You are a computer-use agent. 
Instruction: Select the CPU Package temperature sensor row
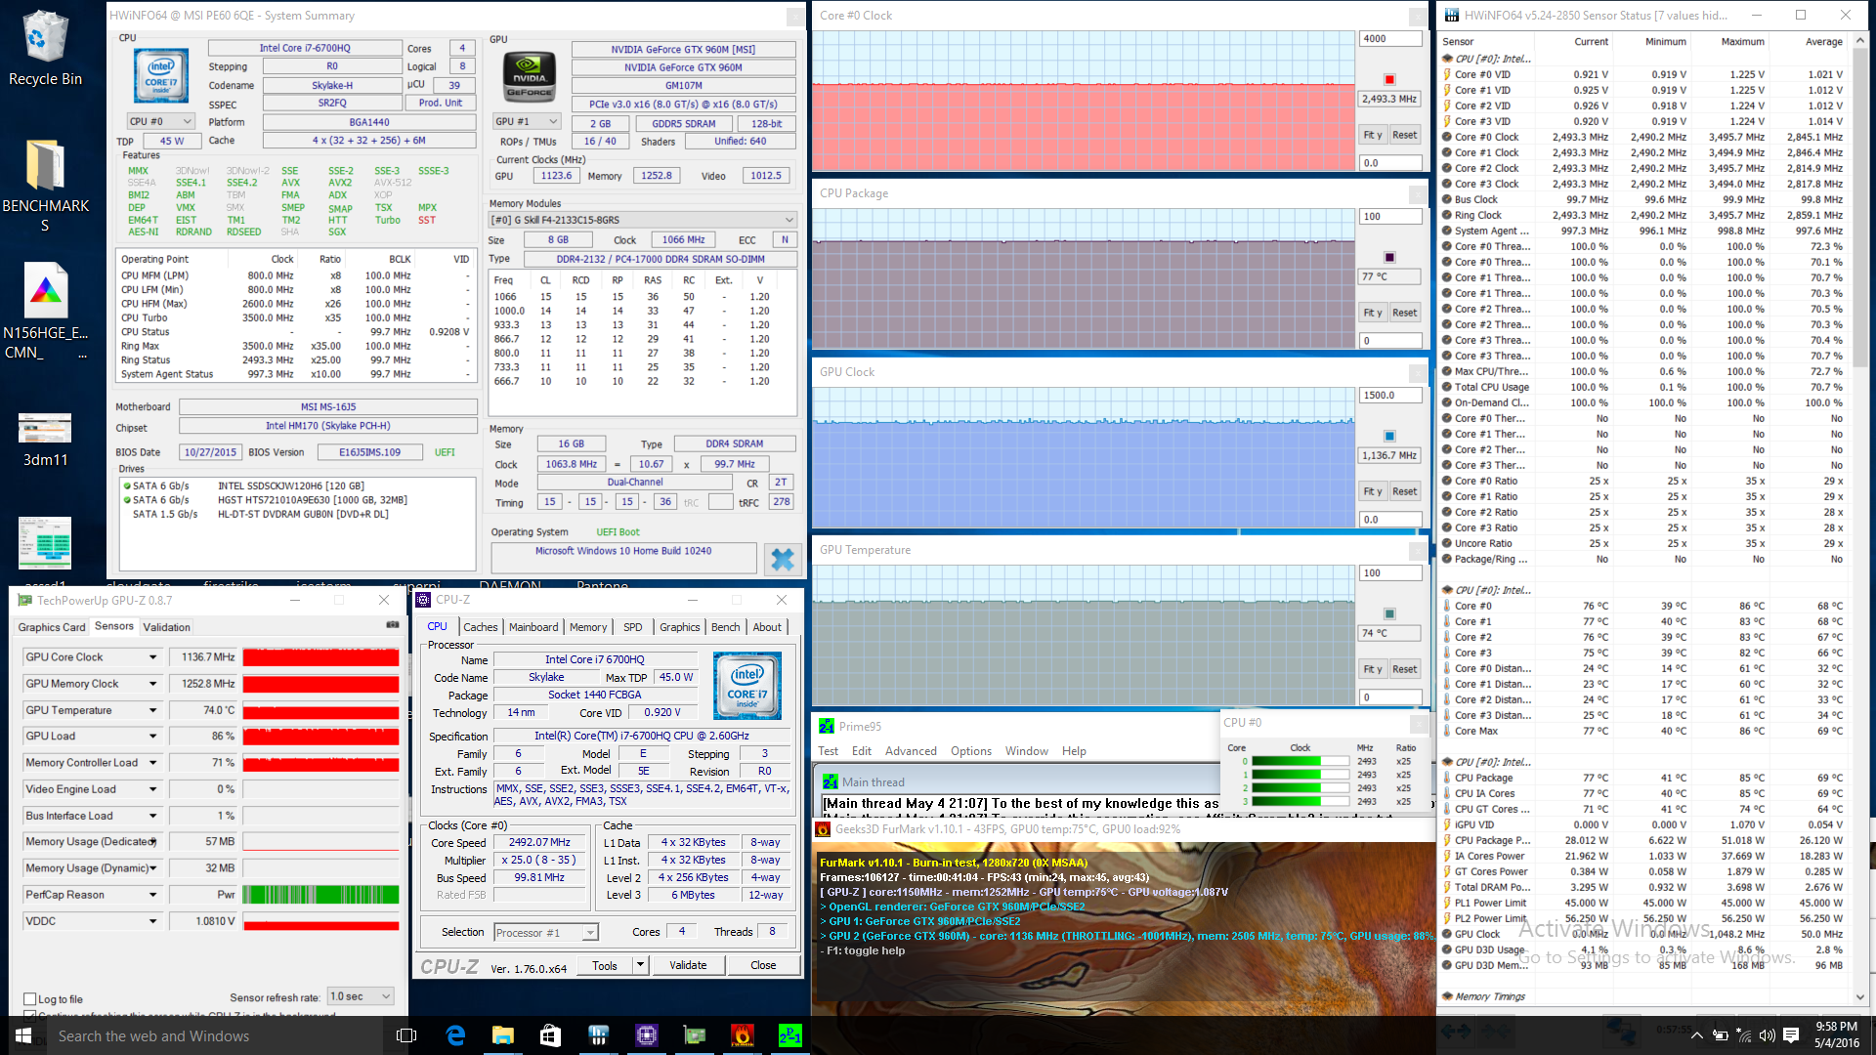point(1643,778)
